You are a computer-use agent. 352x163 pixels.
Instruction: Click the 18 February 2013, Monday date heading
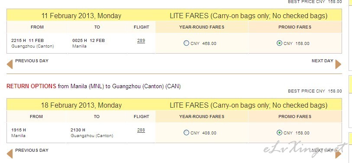[81, 105]
